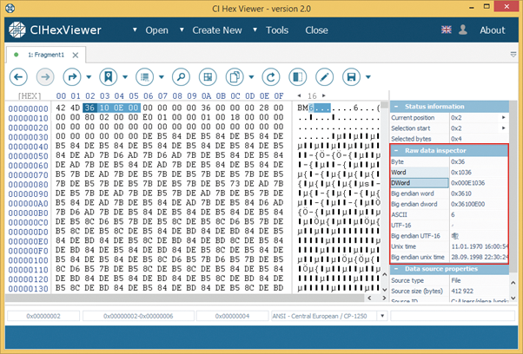Viewport: 523px width, 354px height.
Task: Decrease bytes per row with left arrow
Action: pos(299,96)
